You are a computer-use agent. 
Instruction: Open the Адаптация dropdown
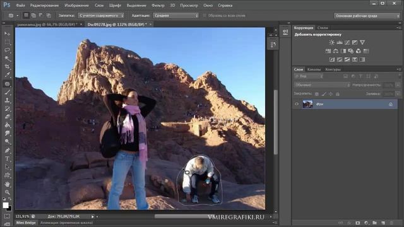pyautogui.click(x=175, y=16)
